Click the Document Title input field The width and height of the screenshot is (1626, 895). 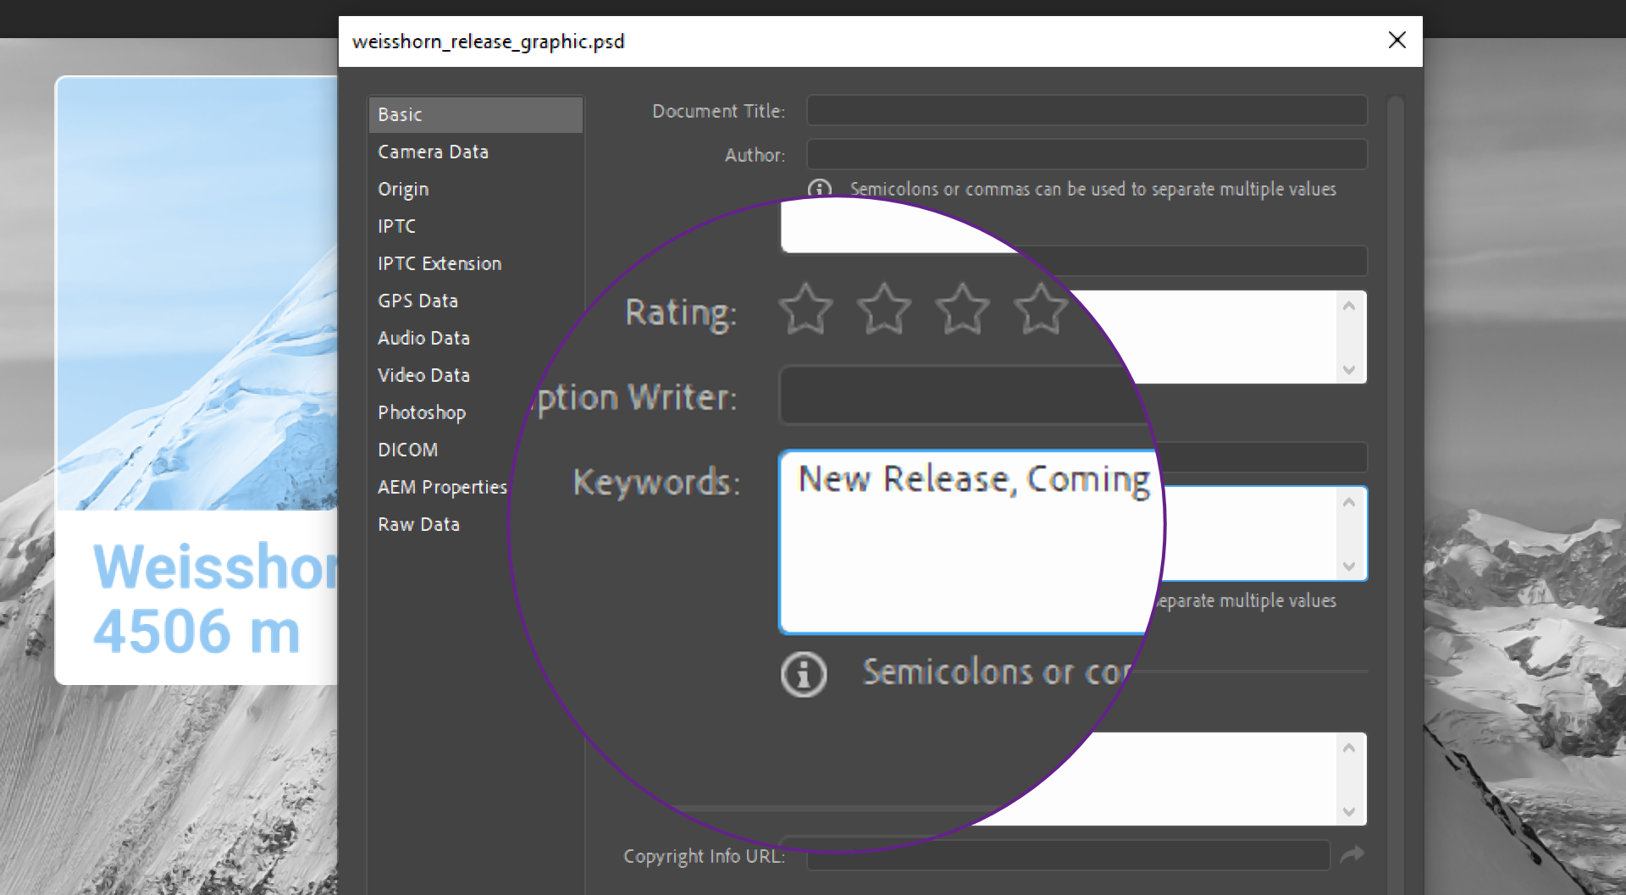click(x=1087, y=111)
